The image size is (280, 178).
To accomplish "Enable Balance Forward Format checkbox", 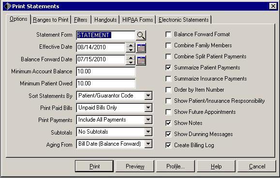I will click(x=168, y=34).
